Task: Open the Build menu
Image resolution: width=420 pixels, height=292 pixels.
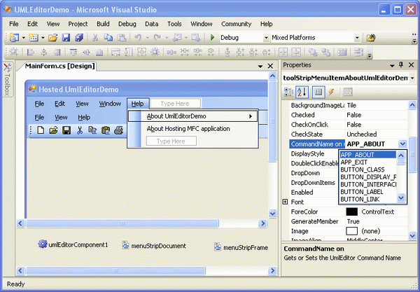Action: (103, 24)
